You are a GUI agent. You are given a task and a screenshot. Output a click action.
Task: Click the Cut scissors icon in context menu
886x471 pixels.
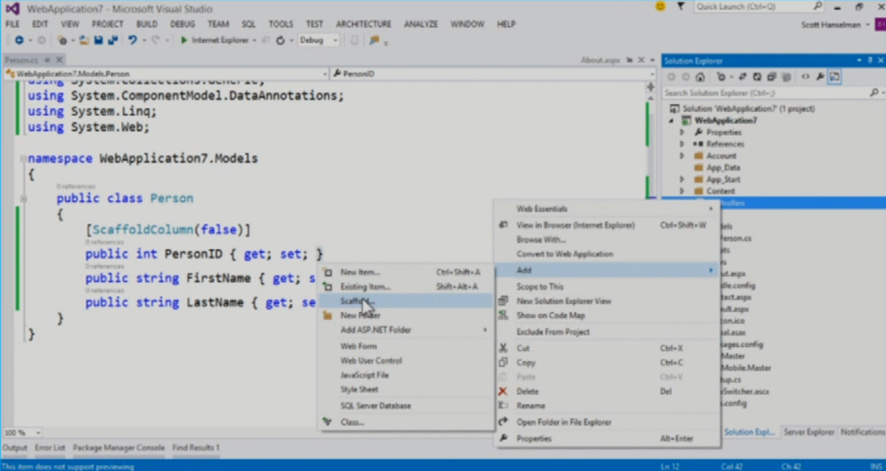[503, 348]
